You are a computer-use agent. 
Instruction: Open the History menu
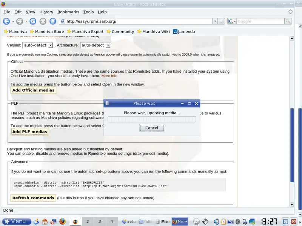click(x=46, y=12)
